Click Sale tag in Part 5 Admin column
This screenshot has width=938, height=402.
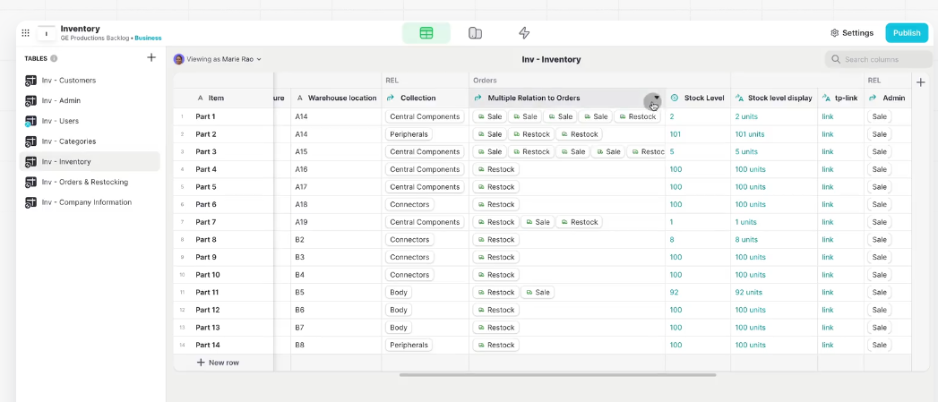(880, 186)
